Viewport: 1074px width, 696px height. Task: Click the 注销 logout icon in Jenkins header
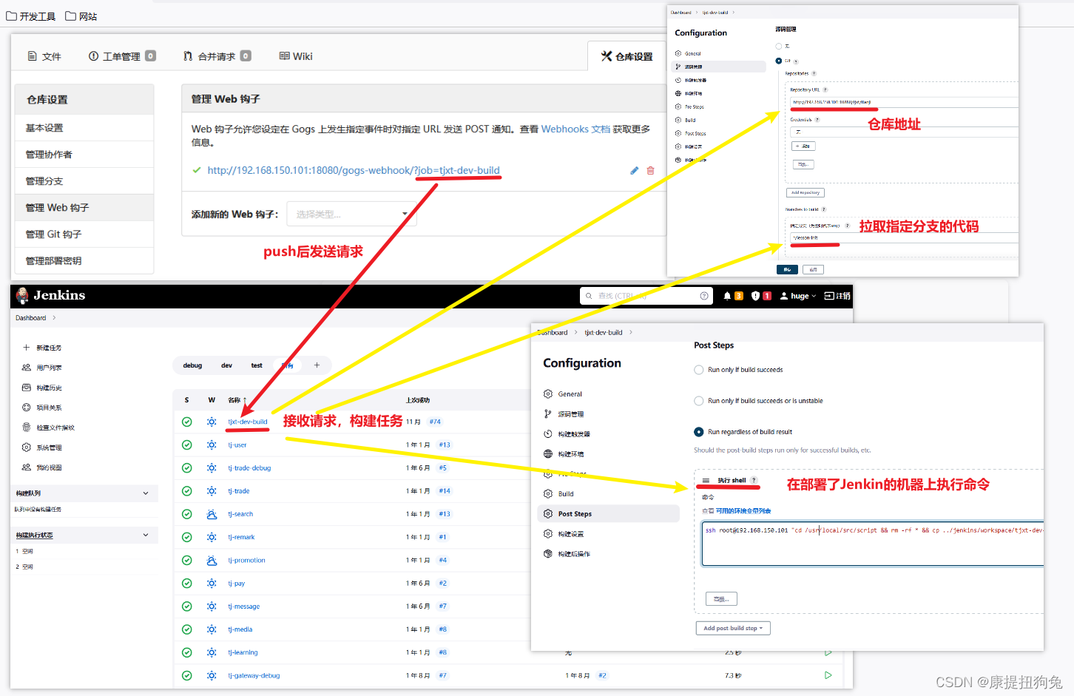coord(829,296)
